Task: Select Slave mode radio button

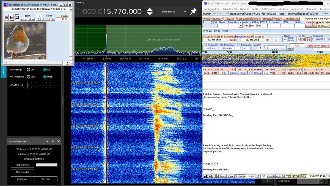Action: (285, 37)
